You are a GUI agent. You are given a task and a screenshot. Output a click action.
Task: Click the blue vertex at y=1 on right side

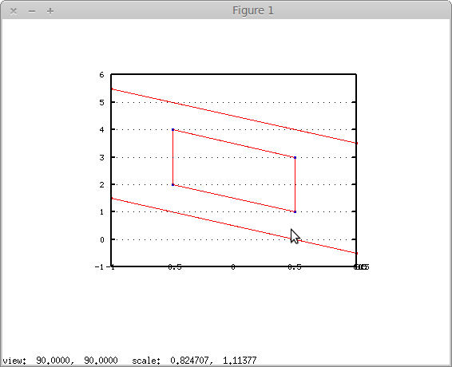[295, 211]
